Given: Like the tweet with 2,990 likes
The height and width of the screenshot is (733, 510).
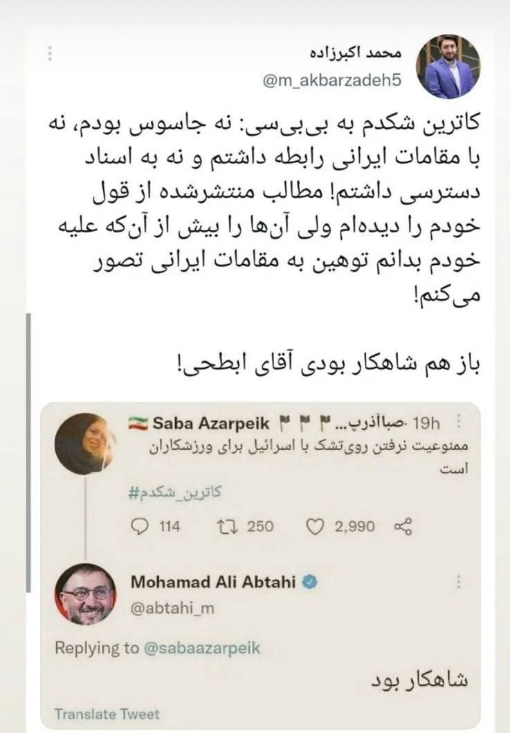Looking at the screenshot, I should (x=316, y=527).
